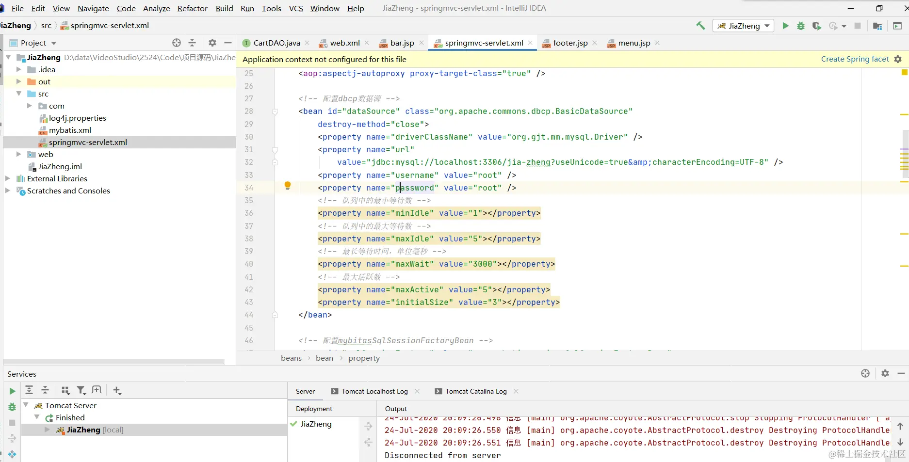Open Services panel settings gear

(x=885, y=373)
